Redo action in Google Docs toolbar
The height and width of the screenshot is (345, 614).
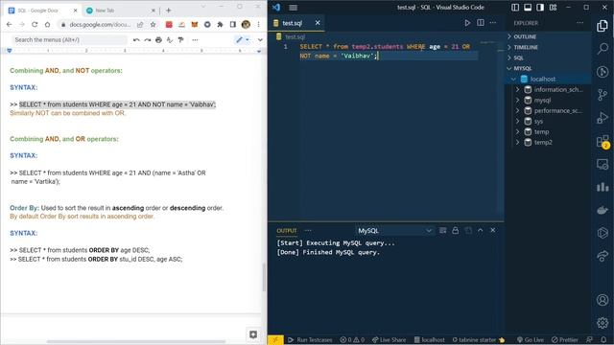click(x=147, y=40)
